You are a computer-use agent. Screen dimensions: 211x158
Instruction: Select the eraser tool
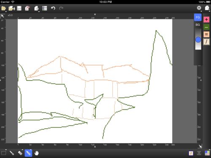(x=20, y=153)
